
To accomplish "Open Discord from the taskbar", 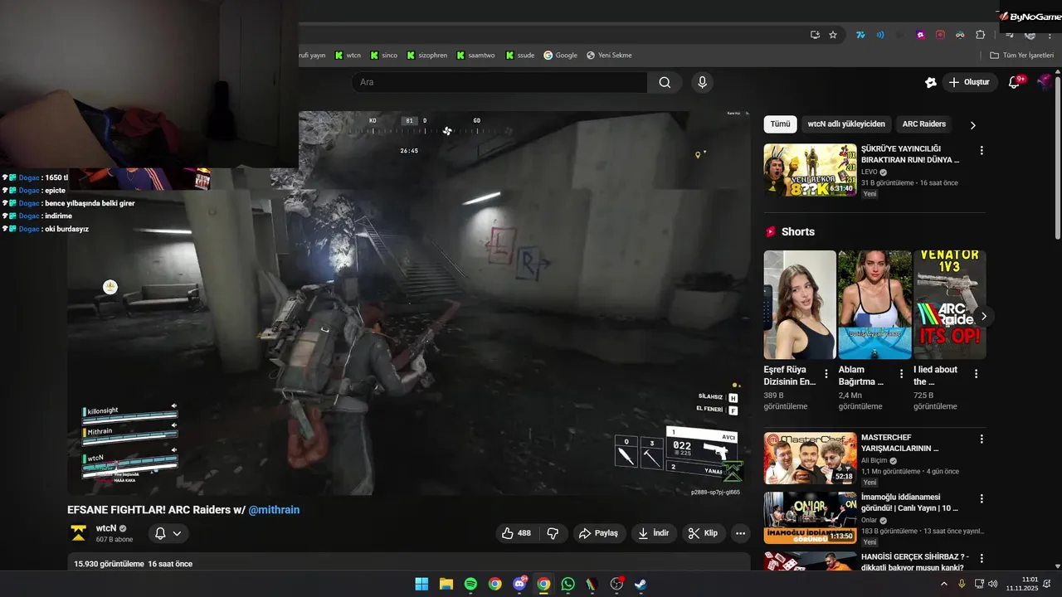I will click(x=519, y=584).
